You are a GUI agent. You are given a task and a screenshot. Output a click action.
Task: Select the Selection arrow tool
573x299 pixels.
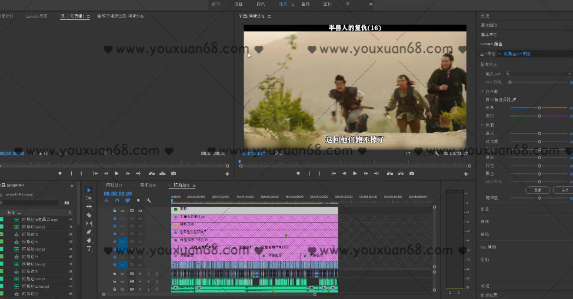(89, 190)
